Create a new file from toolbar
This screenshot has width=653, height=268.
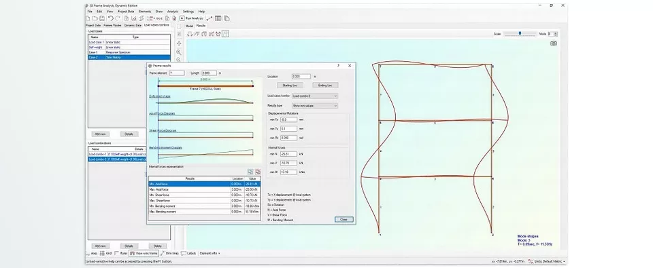[88, 18]
